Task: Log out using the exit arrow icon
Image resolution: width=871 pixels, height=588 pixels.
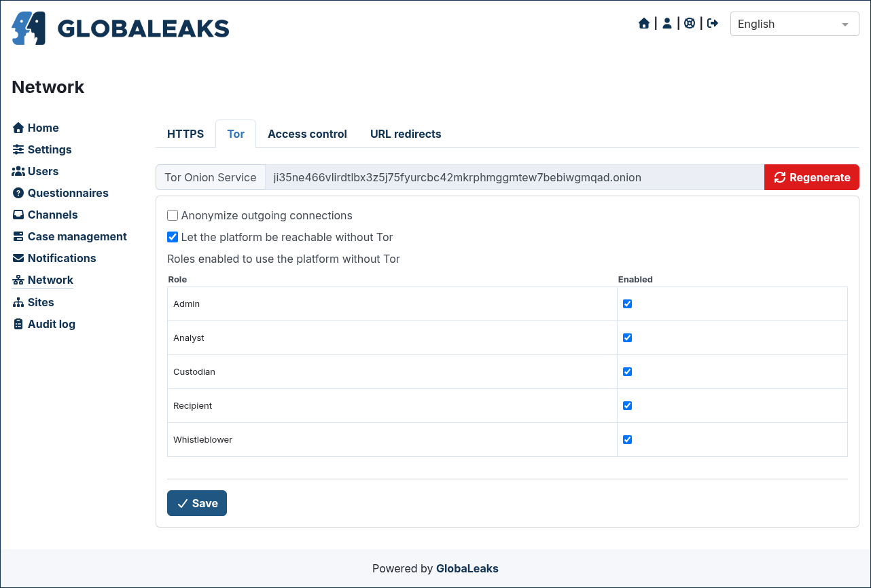Action: (x=713, y=24)
